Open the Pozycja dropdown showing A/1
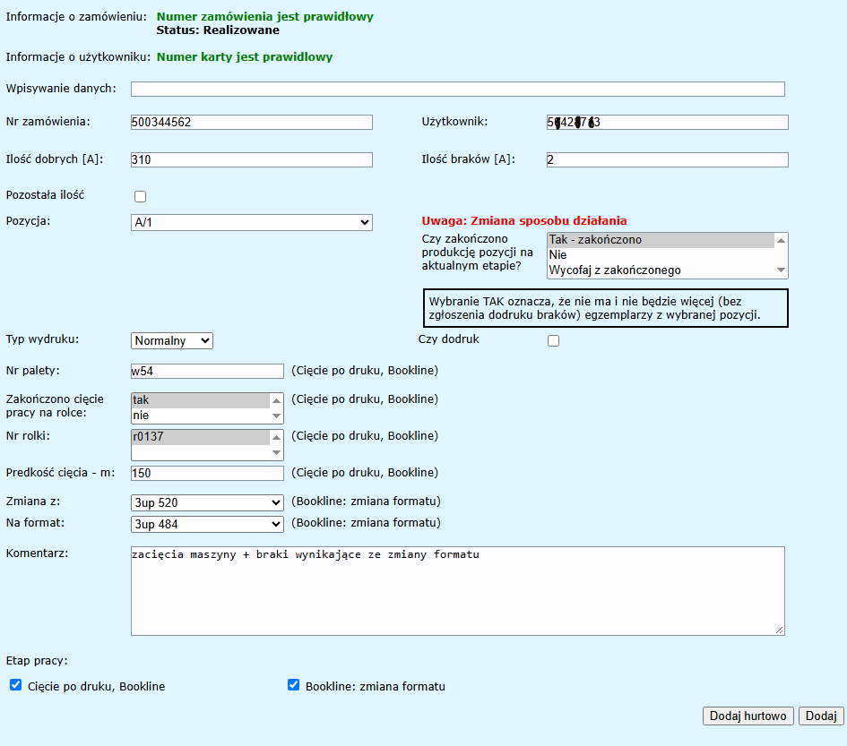This screenshot has width=847, height=746. (x=252, y=222)
